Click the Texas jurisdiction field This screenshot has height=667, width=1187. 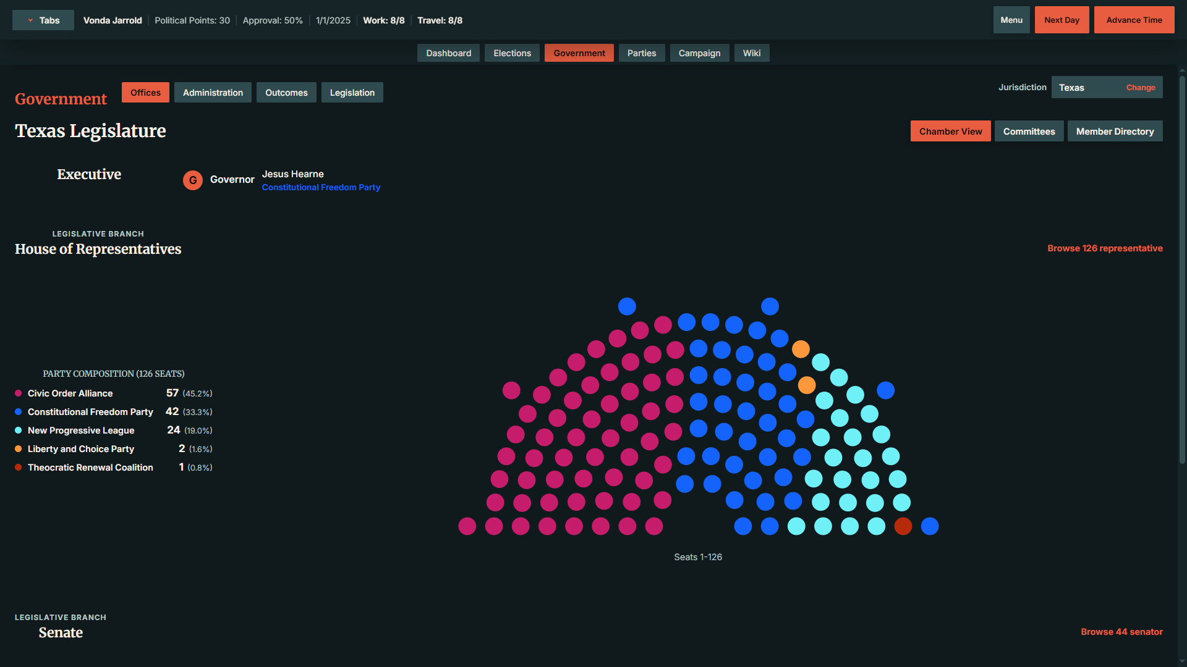coord(1107,88)
